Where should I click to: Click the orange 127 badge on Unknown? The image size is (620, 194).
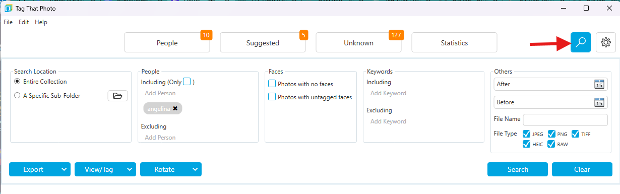pos(396,35)
